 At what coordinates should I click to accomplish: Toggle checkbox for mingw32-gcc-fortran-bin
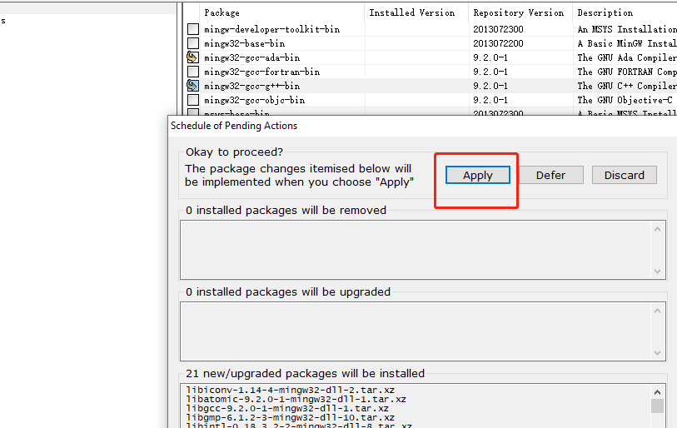[193, 72]
